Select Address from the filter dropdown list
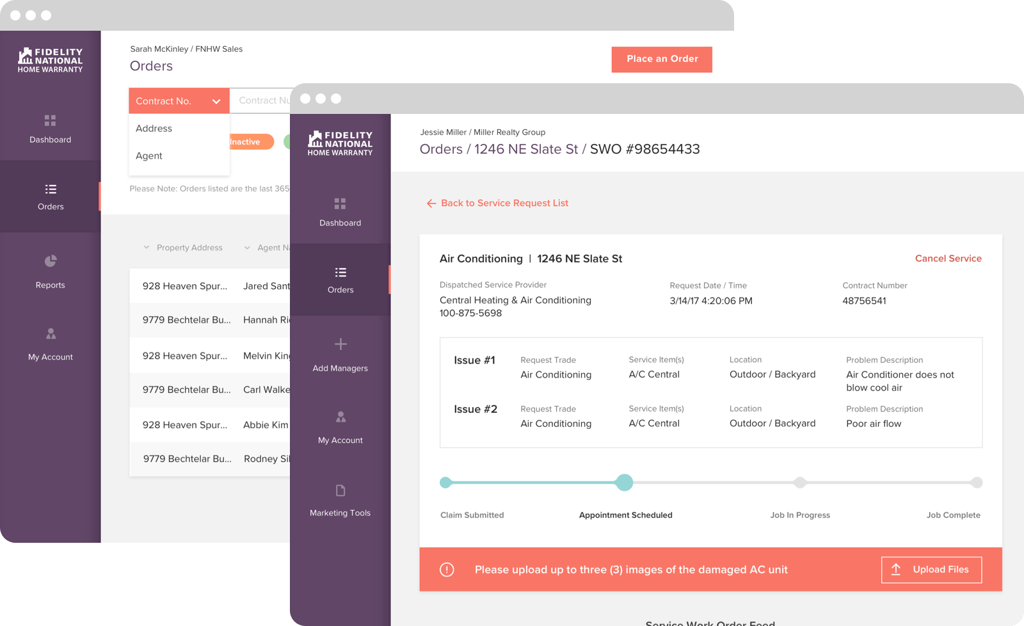The image size is (1024, 626). coord(154,129)
